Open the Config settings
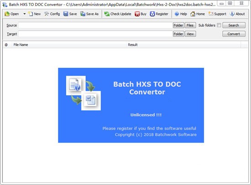Viewport: 251px width, 185px height. click(52, 14)
